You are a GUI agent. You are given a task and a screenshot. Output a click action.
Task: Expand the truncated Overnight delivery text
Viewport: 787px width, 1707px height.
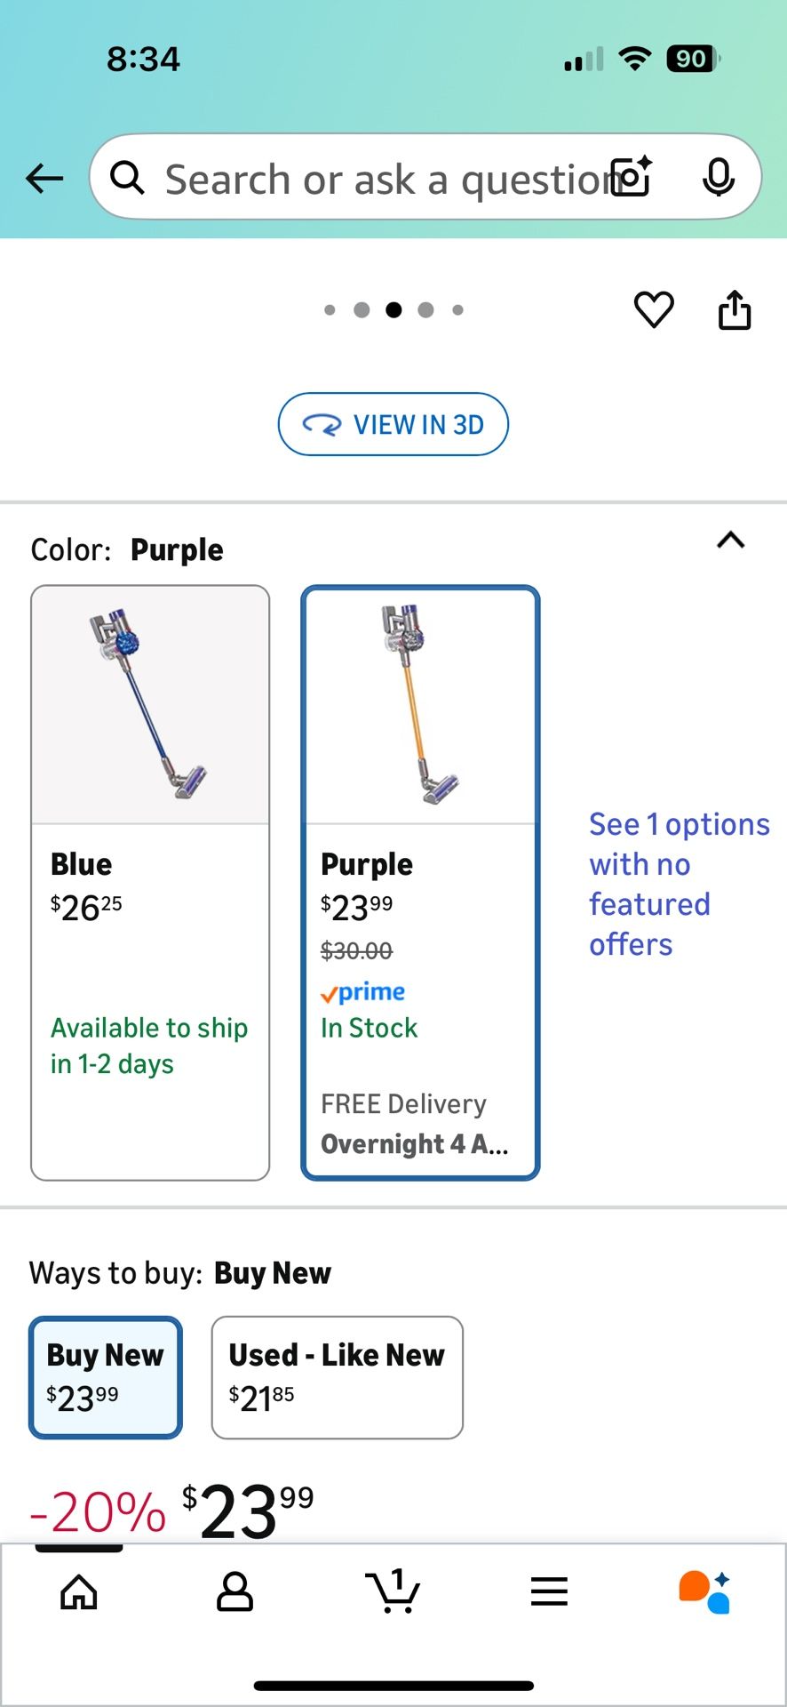414,1143
